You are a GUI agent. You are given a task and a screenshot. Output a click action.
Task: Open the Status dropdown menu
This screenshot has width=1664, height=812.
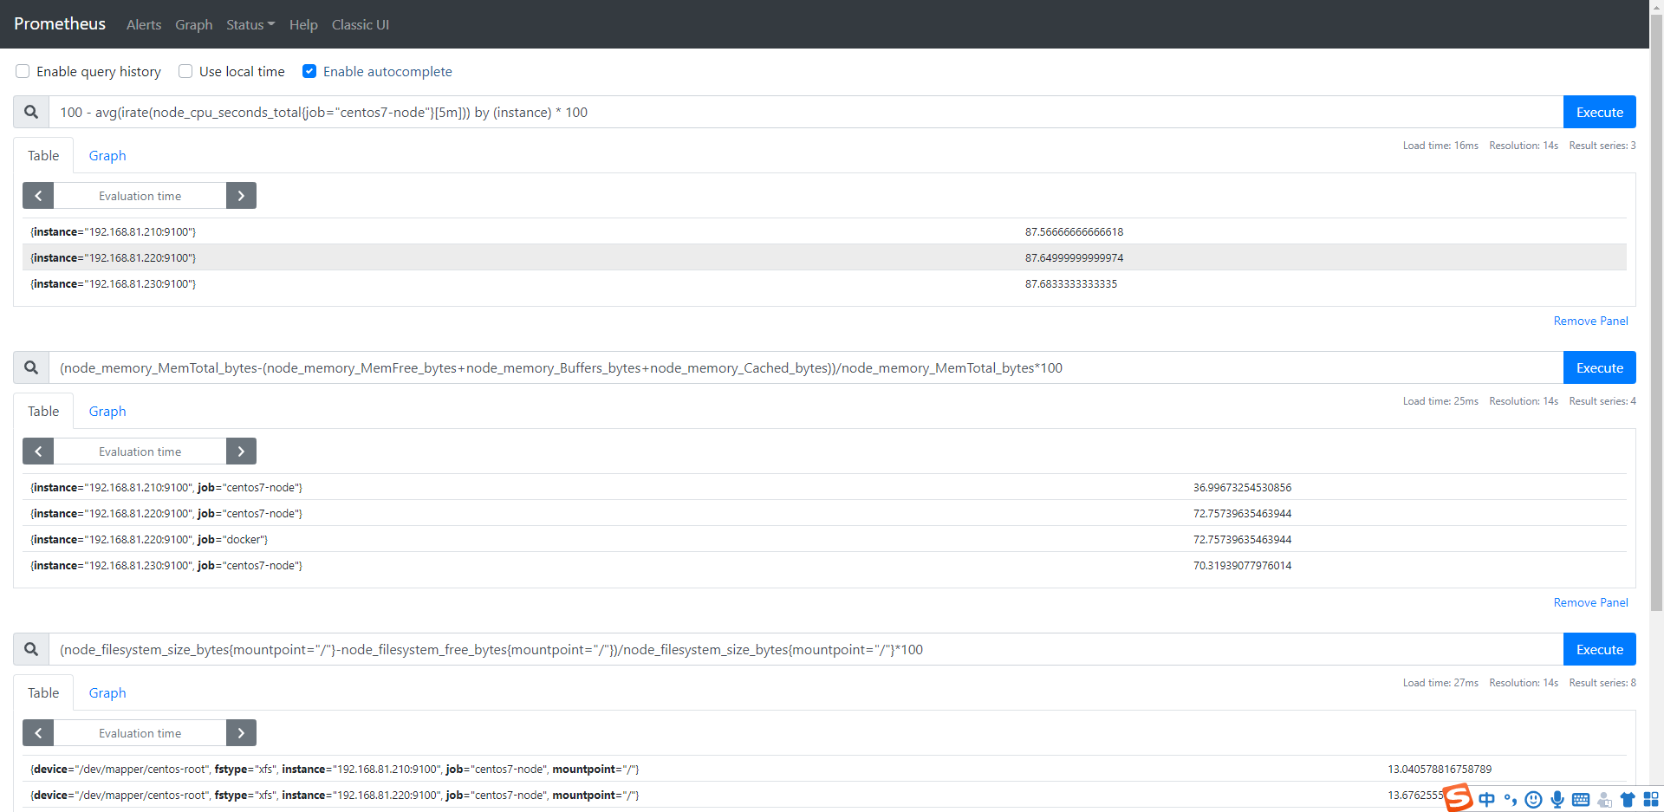tap(250, 24)
